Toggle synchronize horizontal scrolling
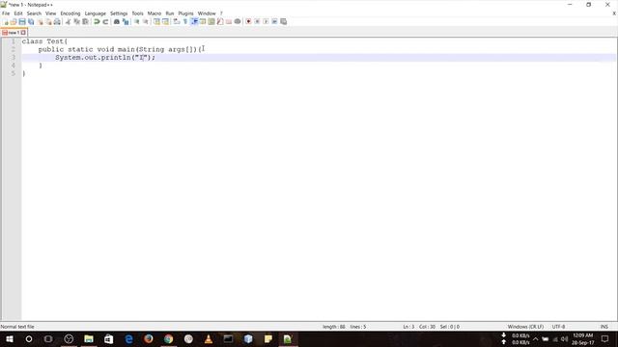 pos(165,21)
